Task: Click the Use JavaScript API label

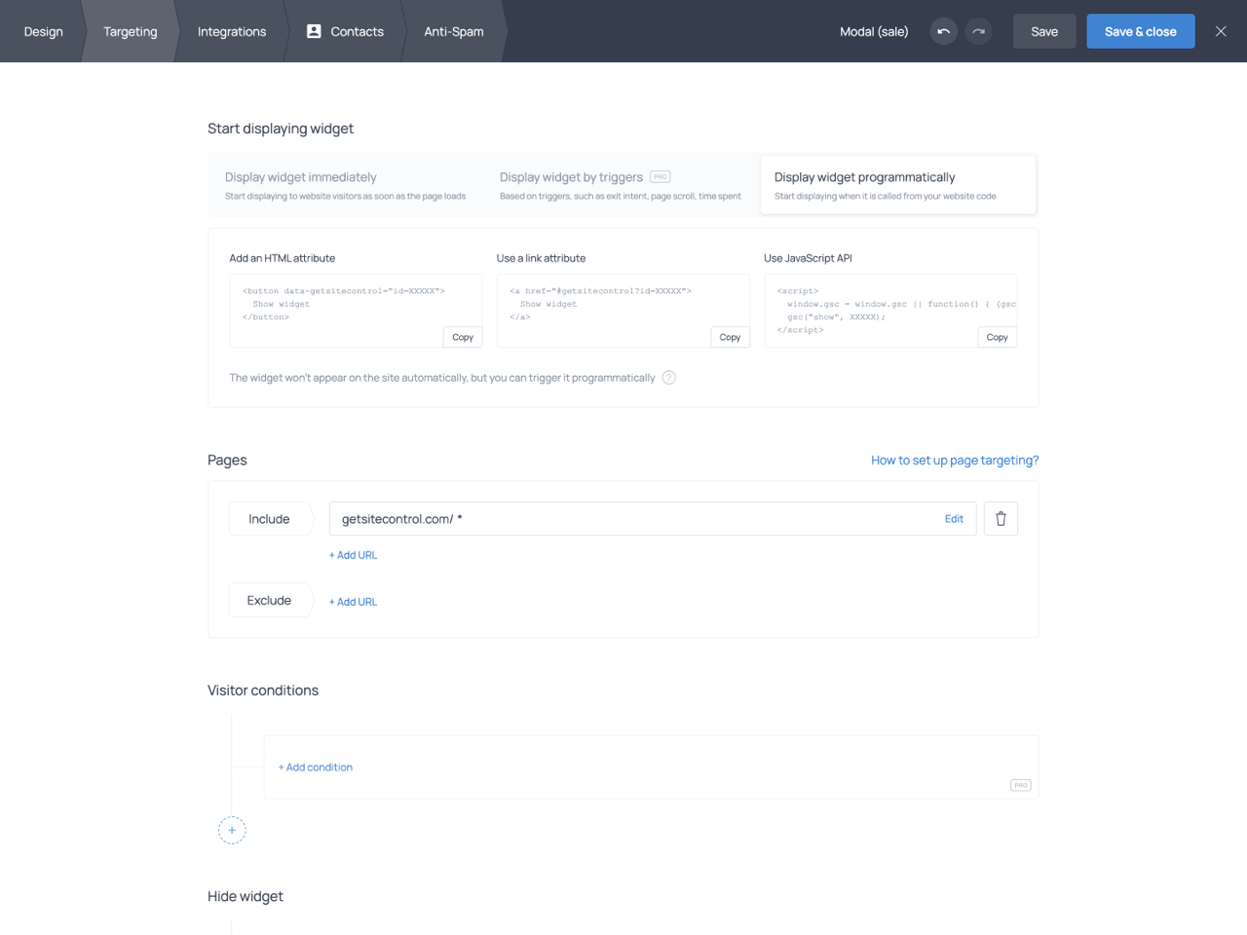Action: 808,258
